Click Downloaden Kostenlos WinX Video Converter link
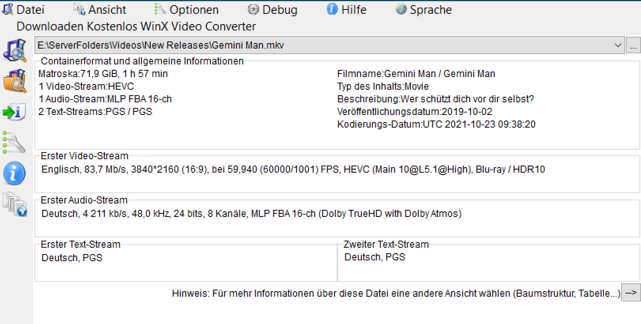The height and width of the screenshot is (324, 641). click(x=136, y=26)
